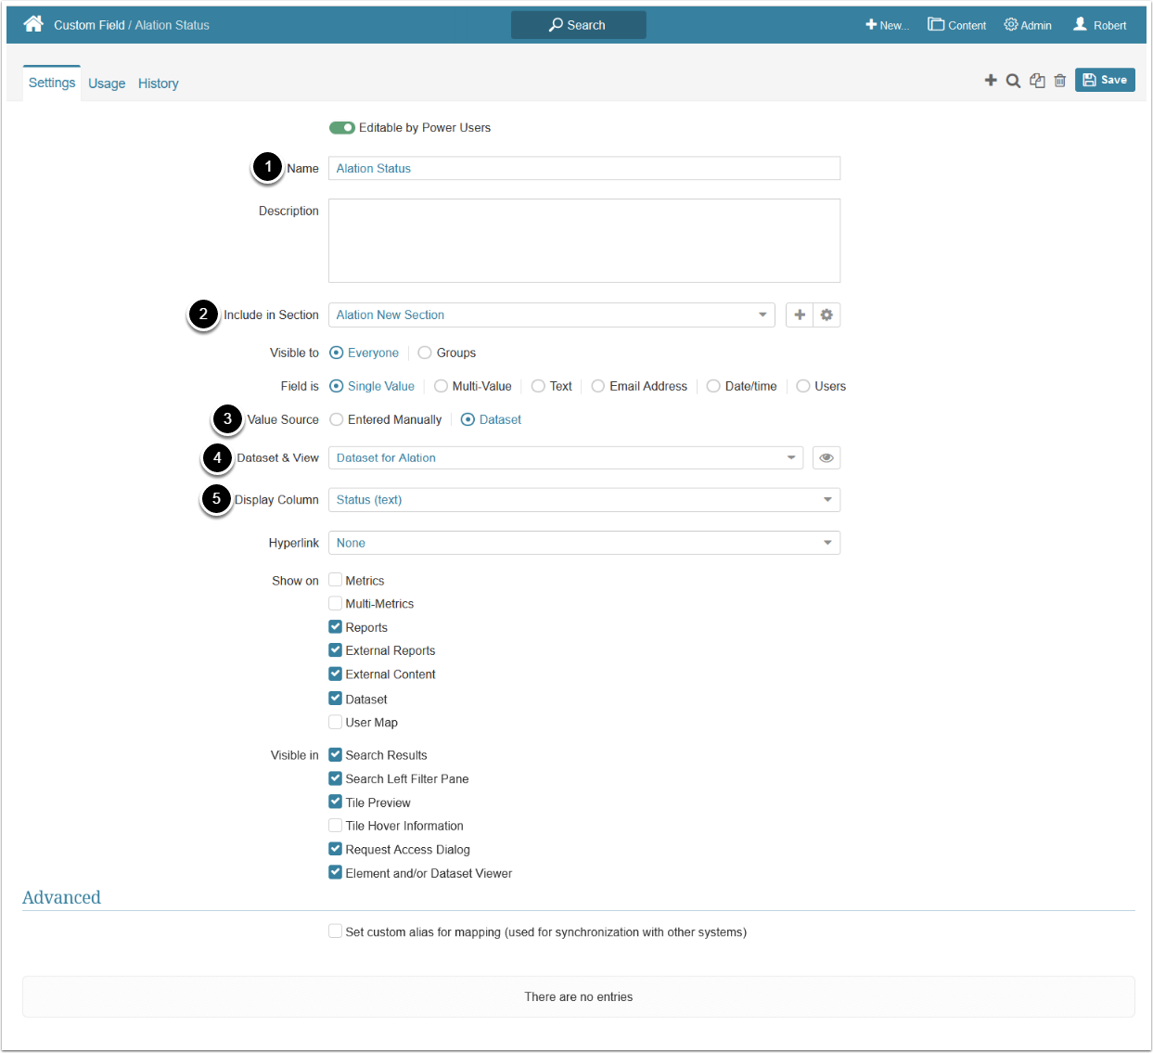Select the Multi-Value radio button
Viewport: 1153px width, 1053px height.
pyautogui.click(x=442, y=387)
